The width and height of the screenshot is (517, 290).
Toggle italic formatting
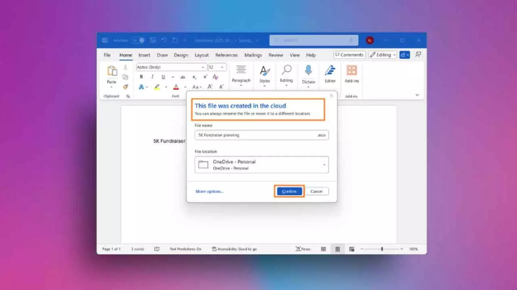pyautogui.click(x=152, y=77)
